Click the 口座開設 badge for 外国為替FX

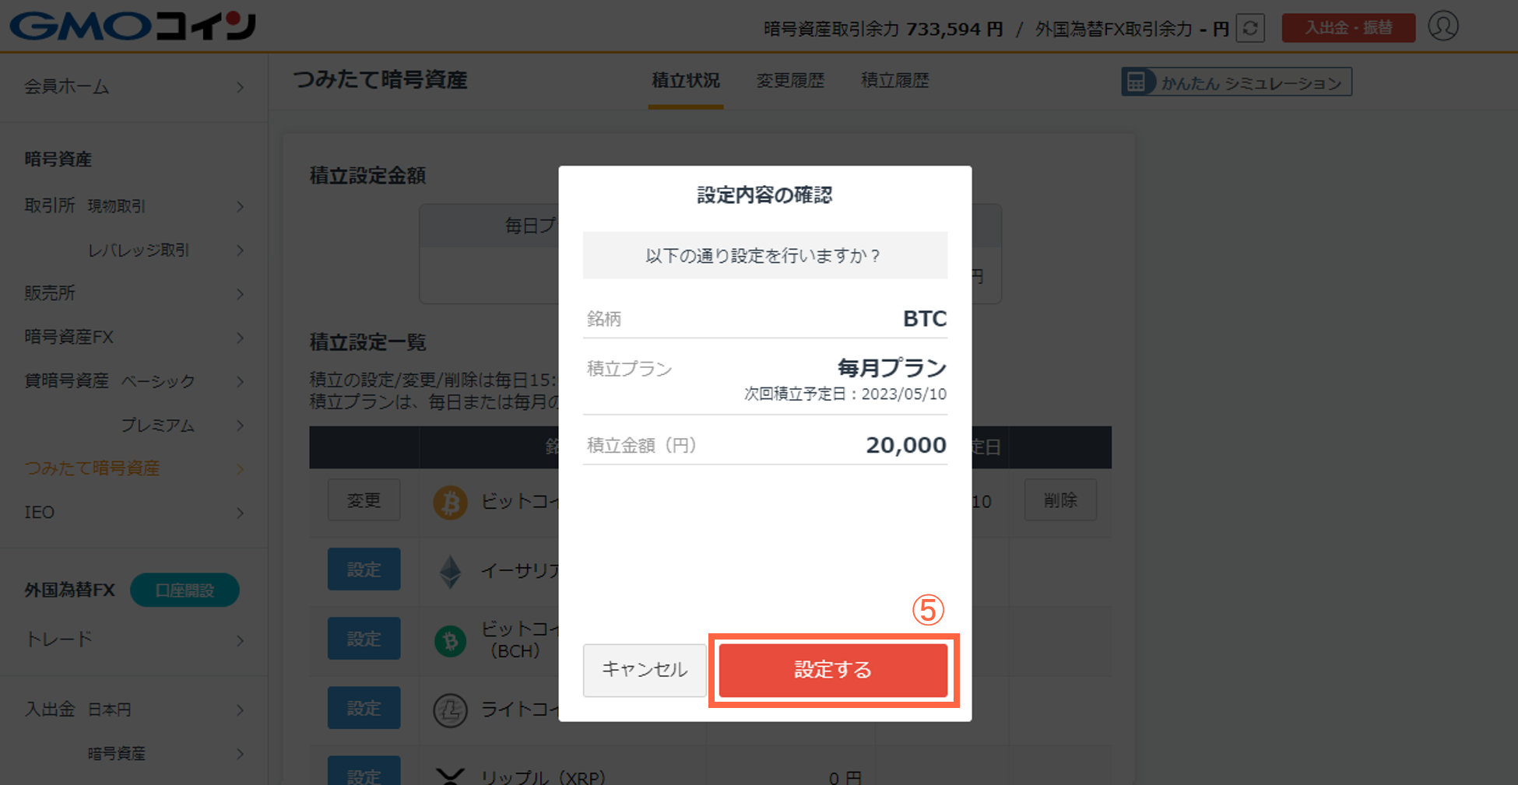(x=184, y=590)
